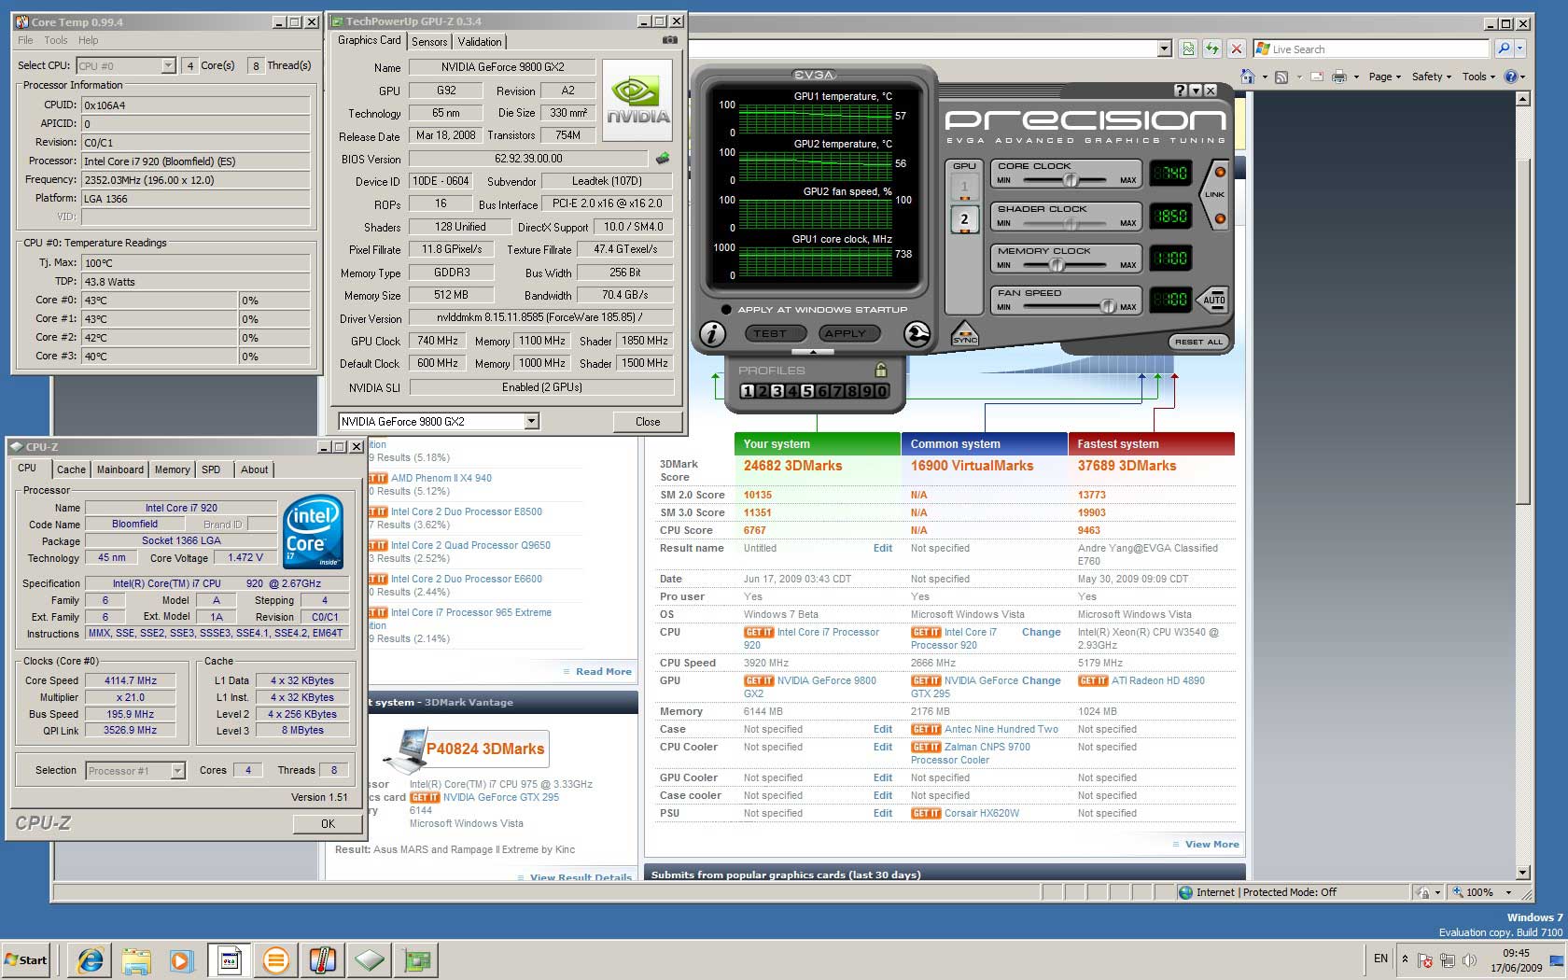Screen dimensions: 1568x980
Task: Stop page loading with red X
Action: (1237, 49)
